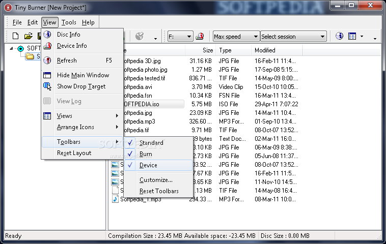The image size is (386, 244).
Task: Select the Softpedia.avi file row
Action: (138, 87)
